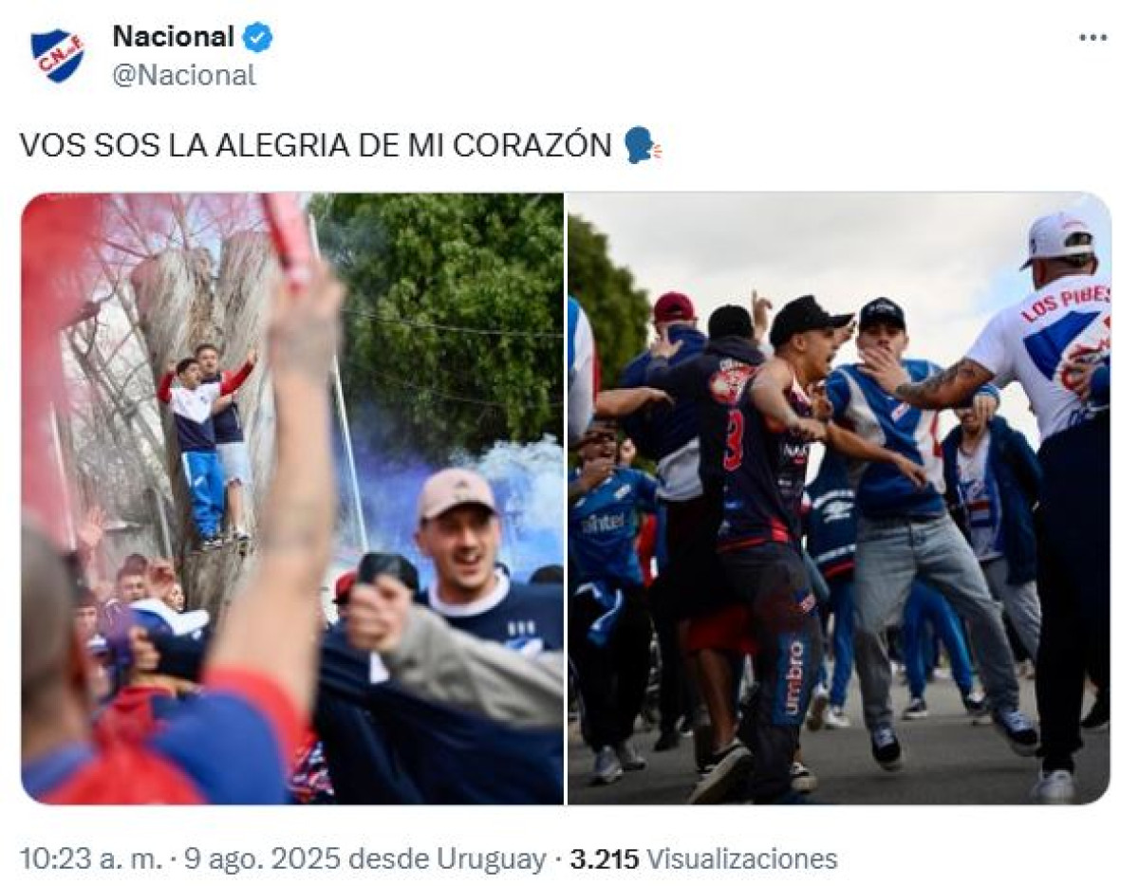1139x886 pixels.
Task: Click the blue smoke cloud in left photo
Action: [494, 503]
